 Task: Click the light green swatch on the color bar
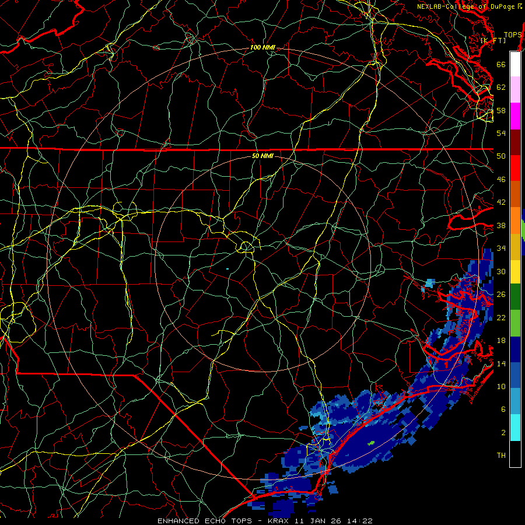coord(515,323)
